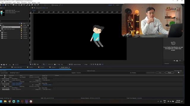The height and width of the screenshot is (106, 190).
Task: Click the avatar thumbnail in Project panel
Action: click(x=2, y=13)
